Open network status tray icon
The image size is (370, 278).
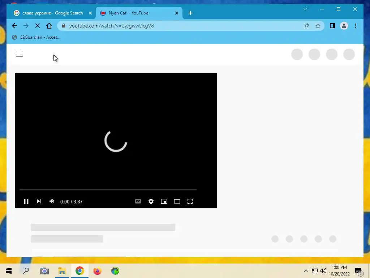coord(315,271)
